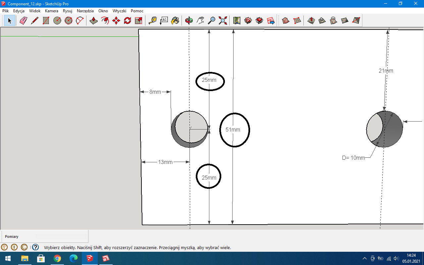Select the 51mm dimension label
Screen dimensions: 424x265
pos(233,130)
